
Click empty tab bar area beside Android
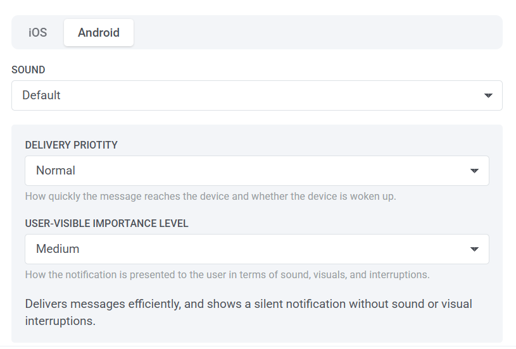click(317, 33)
